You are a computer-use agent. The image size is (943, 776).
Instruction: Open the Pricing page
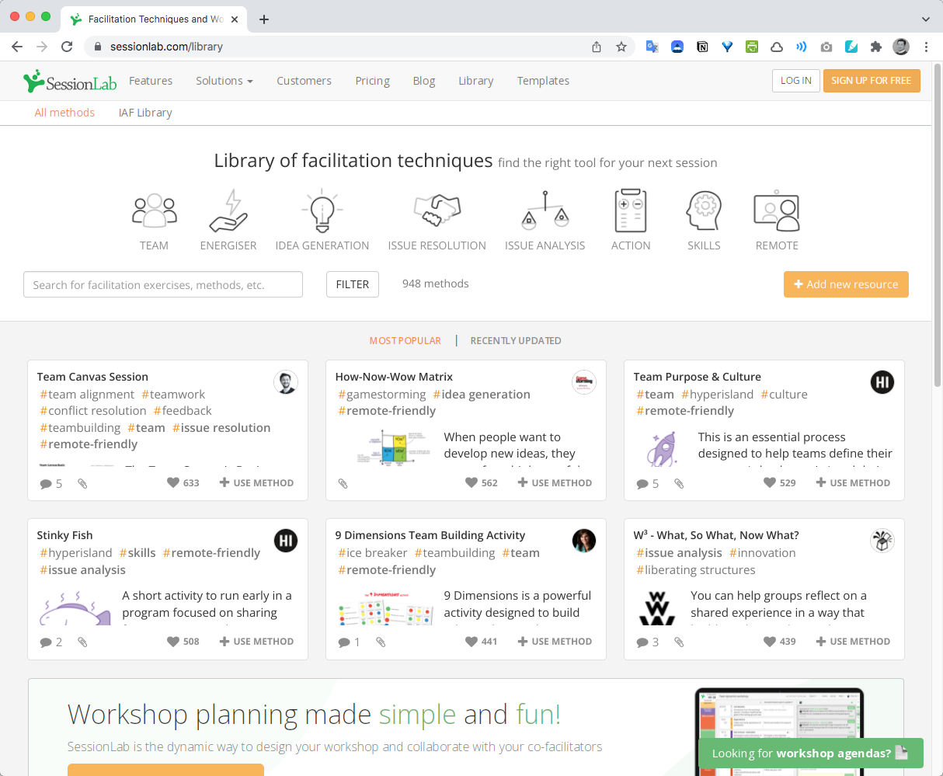click(x=373, y=81)
